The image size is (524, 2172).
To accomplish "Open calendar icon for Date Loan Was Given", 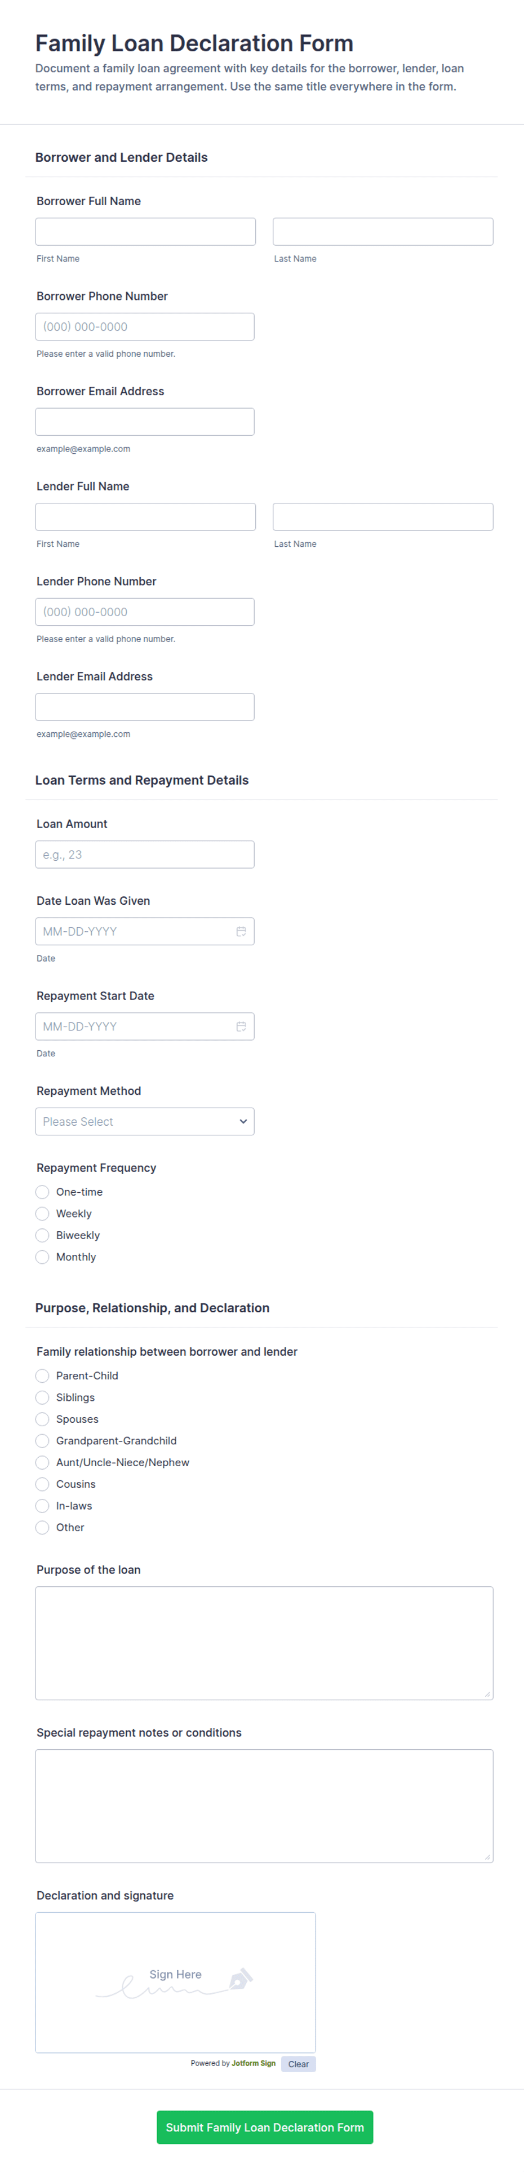I will (x=241, y=931).
